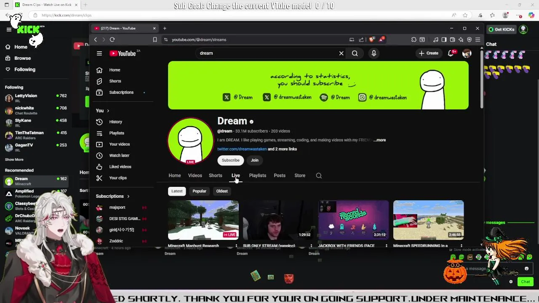
Task: Open browser wallet icon
Action: pos(452,40)
